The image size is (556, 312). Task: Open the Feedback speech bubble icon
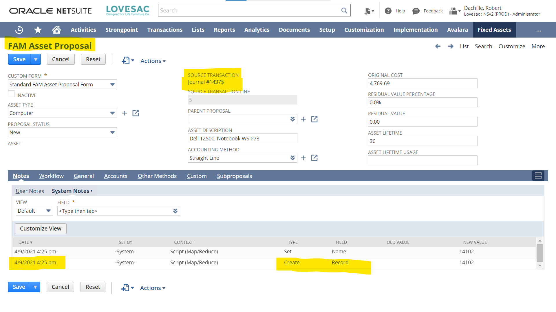pyautogui.click(x=416, y=11)
